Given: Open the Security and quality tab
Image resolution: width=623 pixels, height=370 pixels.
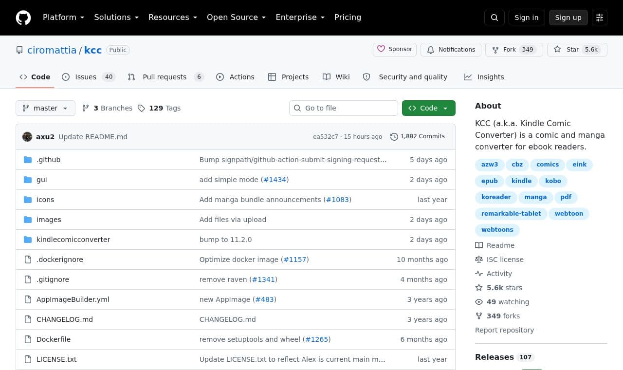Looking at the screenshot, I should click(405, 77).
